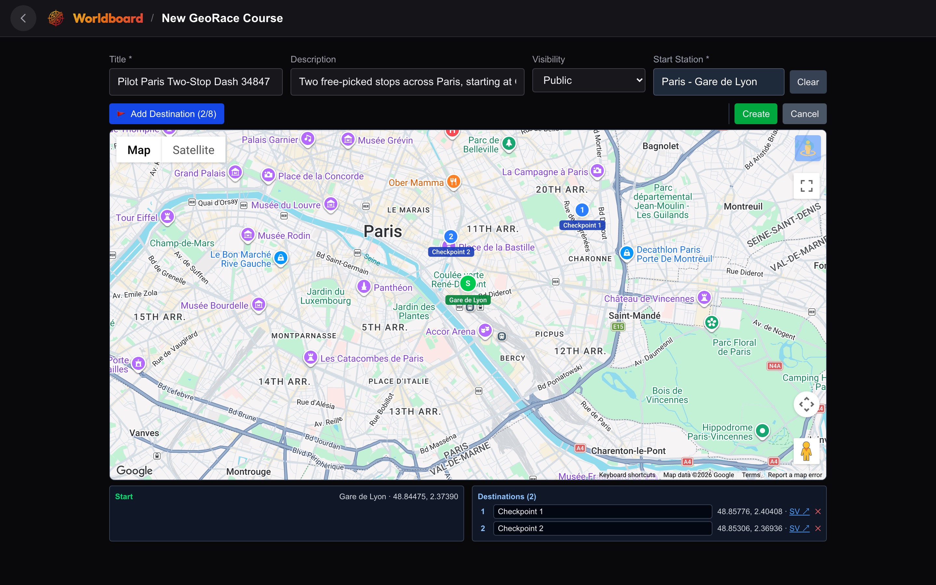Toggle fullscreen map view
Image resolution: width=936 pixels, height=585 pixels.
point(806,186)
